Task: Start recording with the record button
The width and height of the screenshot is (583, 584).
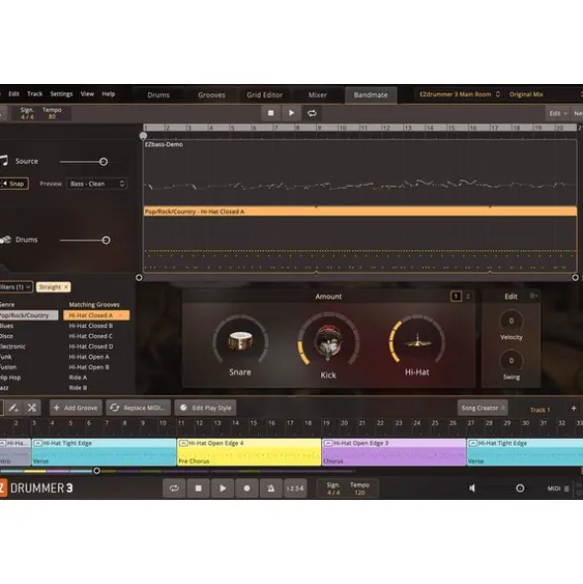Action: (247, 488)
